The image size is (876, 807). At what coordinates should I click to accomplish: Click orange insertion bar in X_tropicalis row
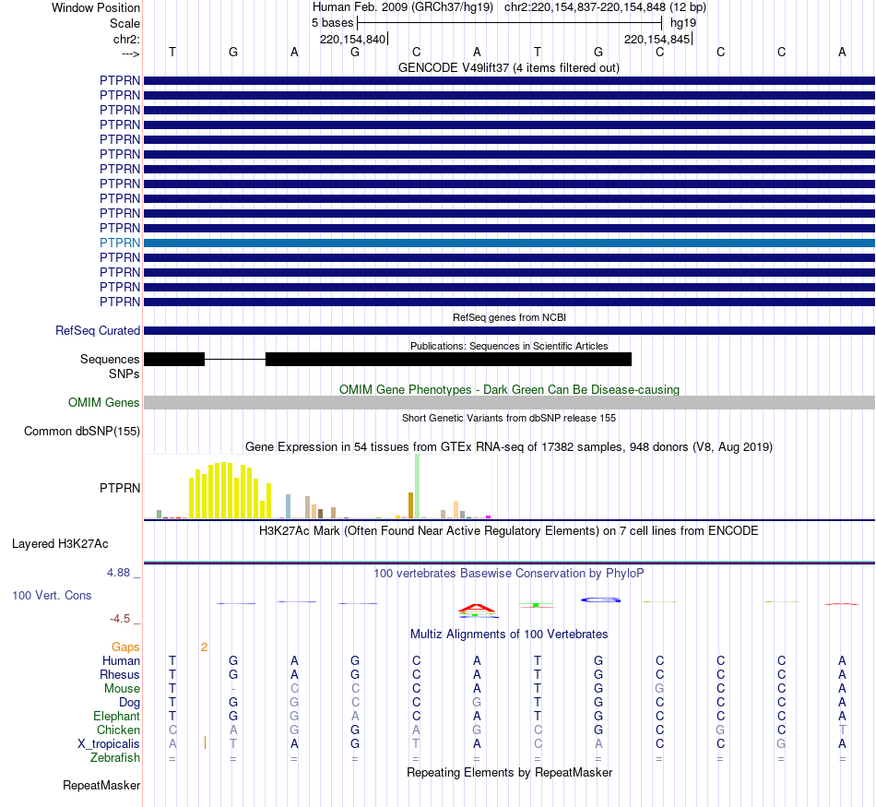(x=205, y=742)
